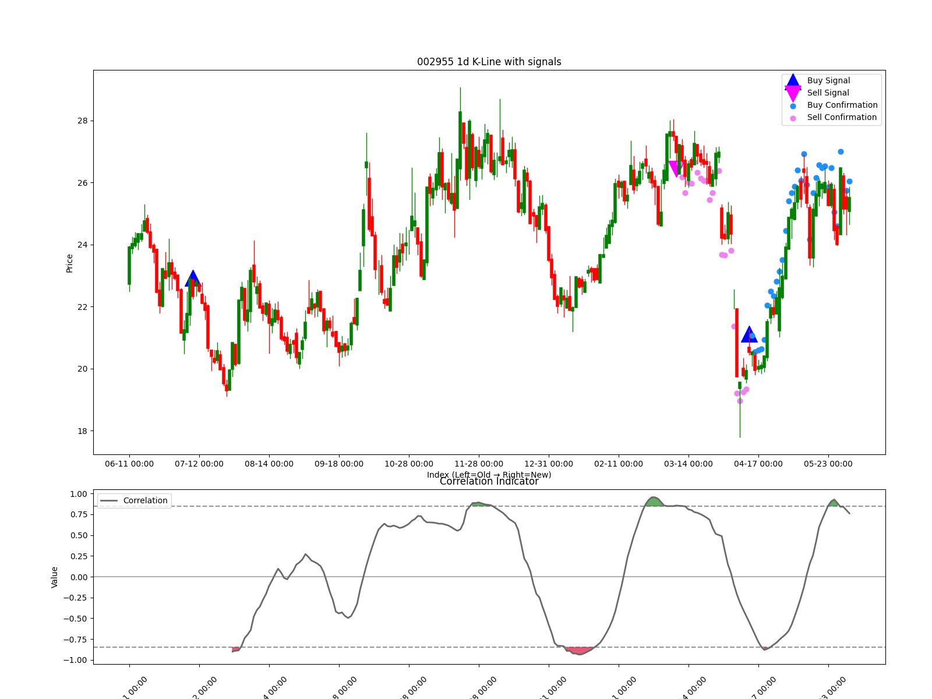Click the Buy Confirmation legend dot
The image size is (932, 699).
[x=793, y=106]
